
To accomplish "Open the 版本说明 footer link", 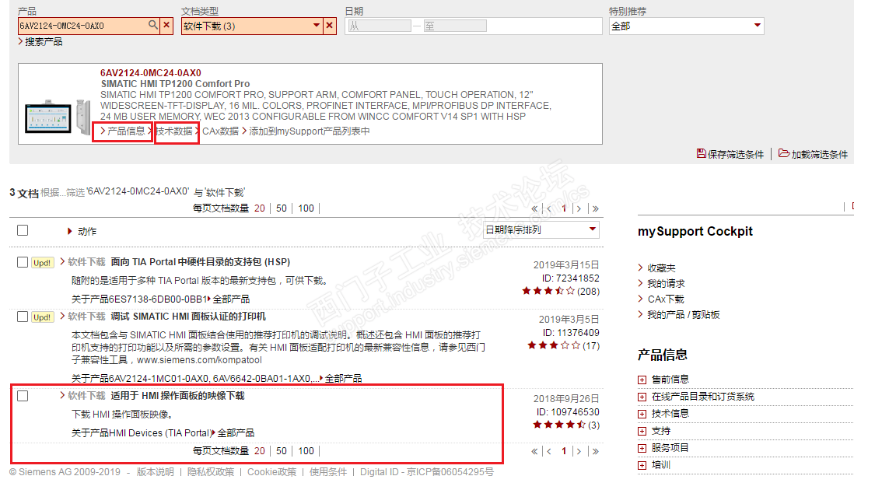I will tap(155, 472).
